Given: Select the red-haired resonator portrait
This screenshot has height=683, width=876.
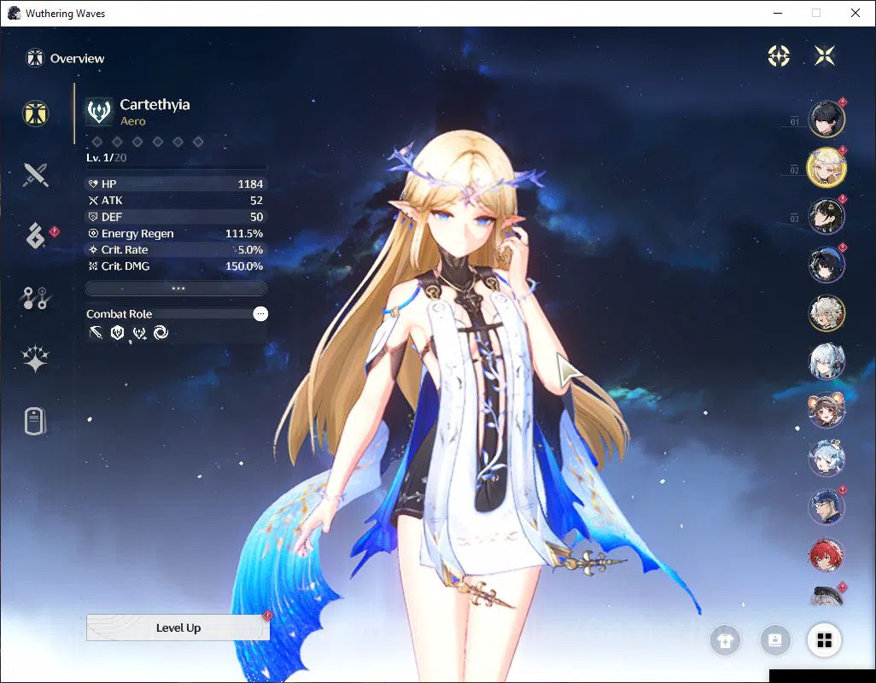Looking at the screenshot, I should tap(826, 555).
